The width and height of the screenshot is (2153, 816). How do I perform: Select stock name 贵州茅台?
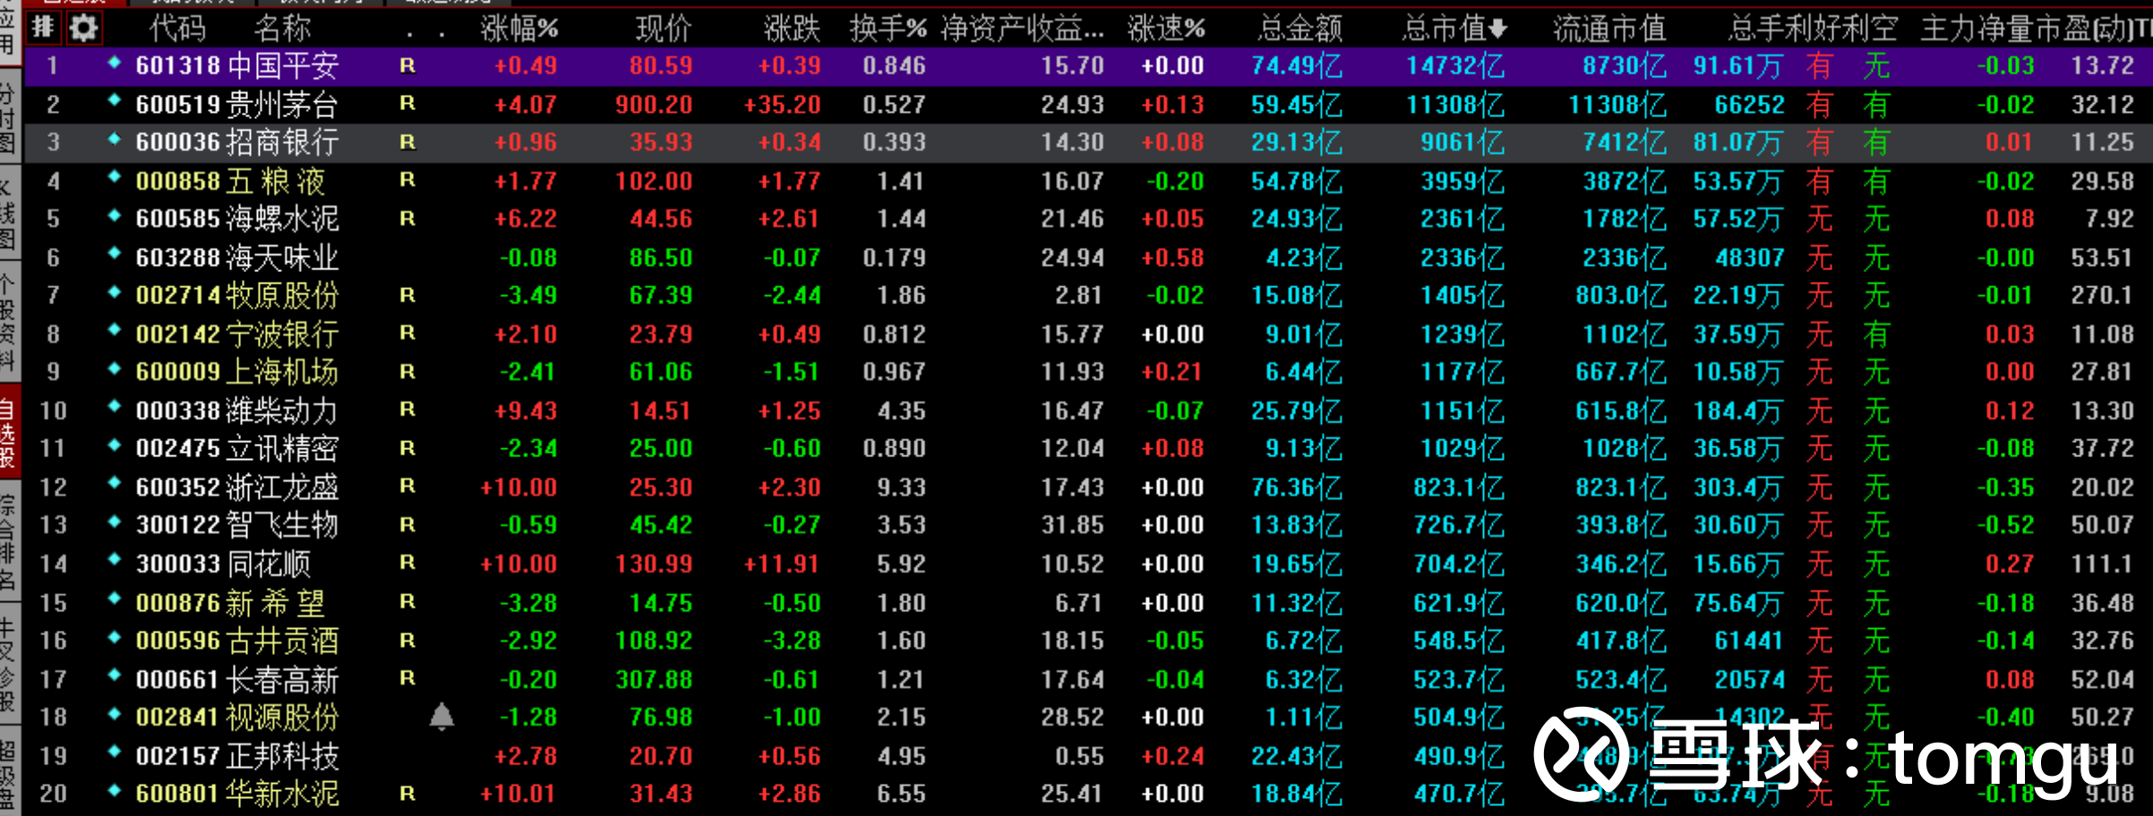(282, 104)
